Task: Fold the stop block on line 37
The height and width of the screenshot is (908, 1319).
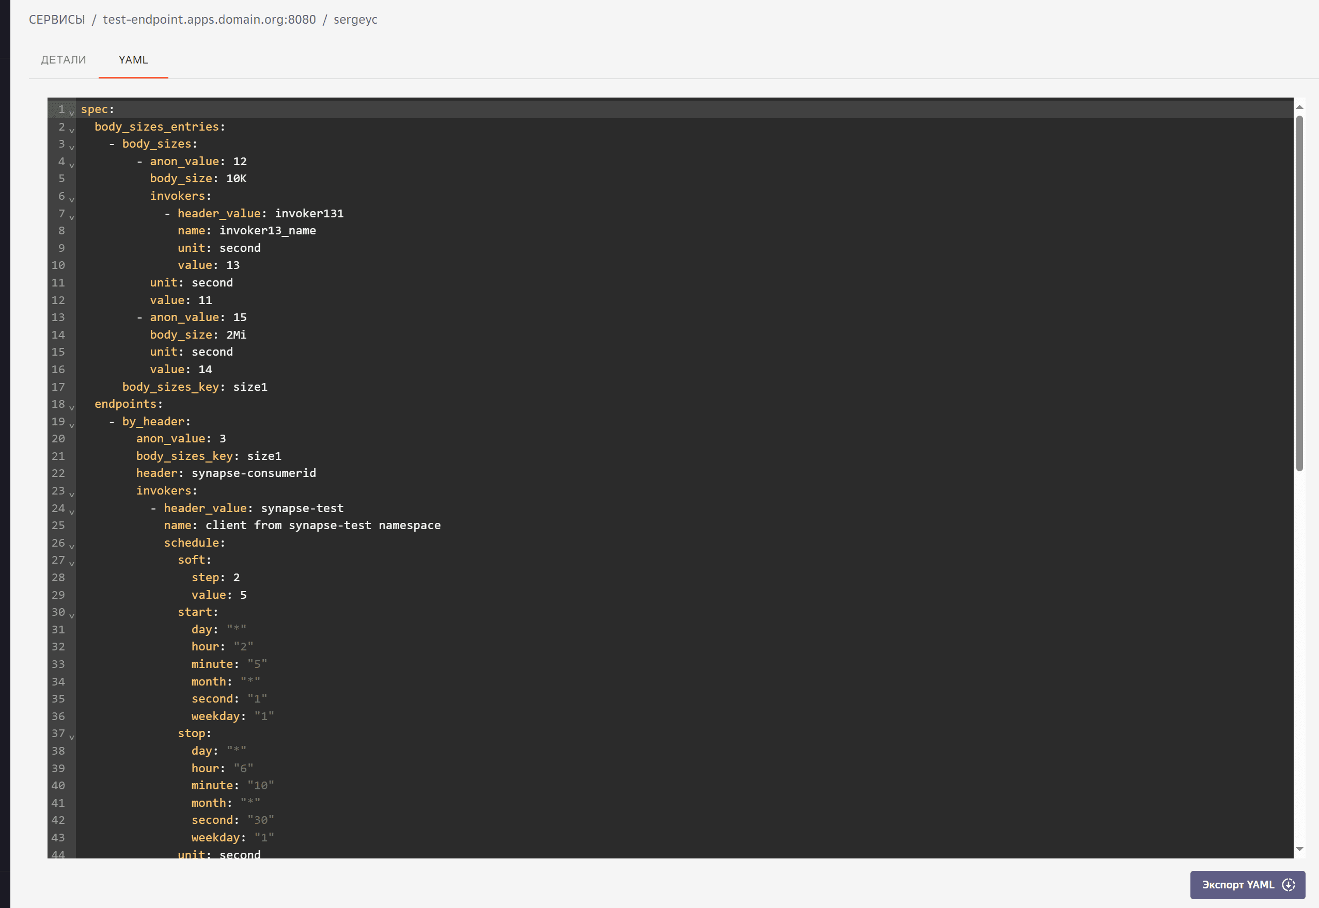Action: tap(72, 737)
